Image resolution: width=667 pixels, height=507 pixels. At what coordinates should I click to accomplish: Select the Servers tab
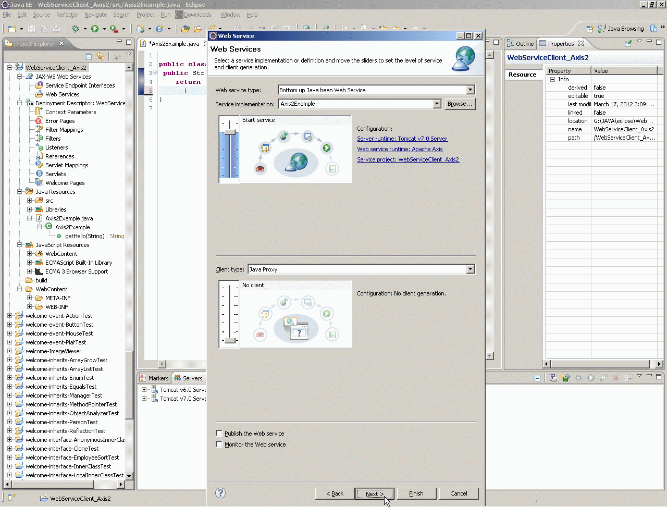[x=189, y=378]
